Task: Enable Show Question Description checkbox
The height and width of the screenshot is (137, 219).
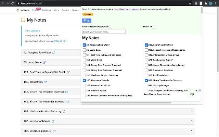Action: click(111, 27)
